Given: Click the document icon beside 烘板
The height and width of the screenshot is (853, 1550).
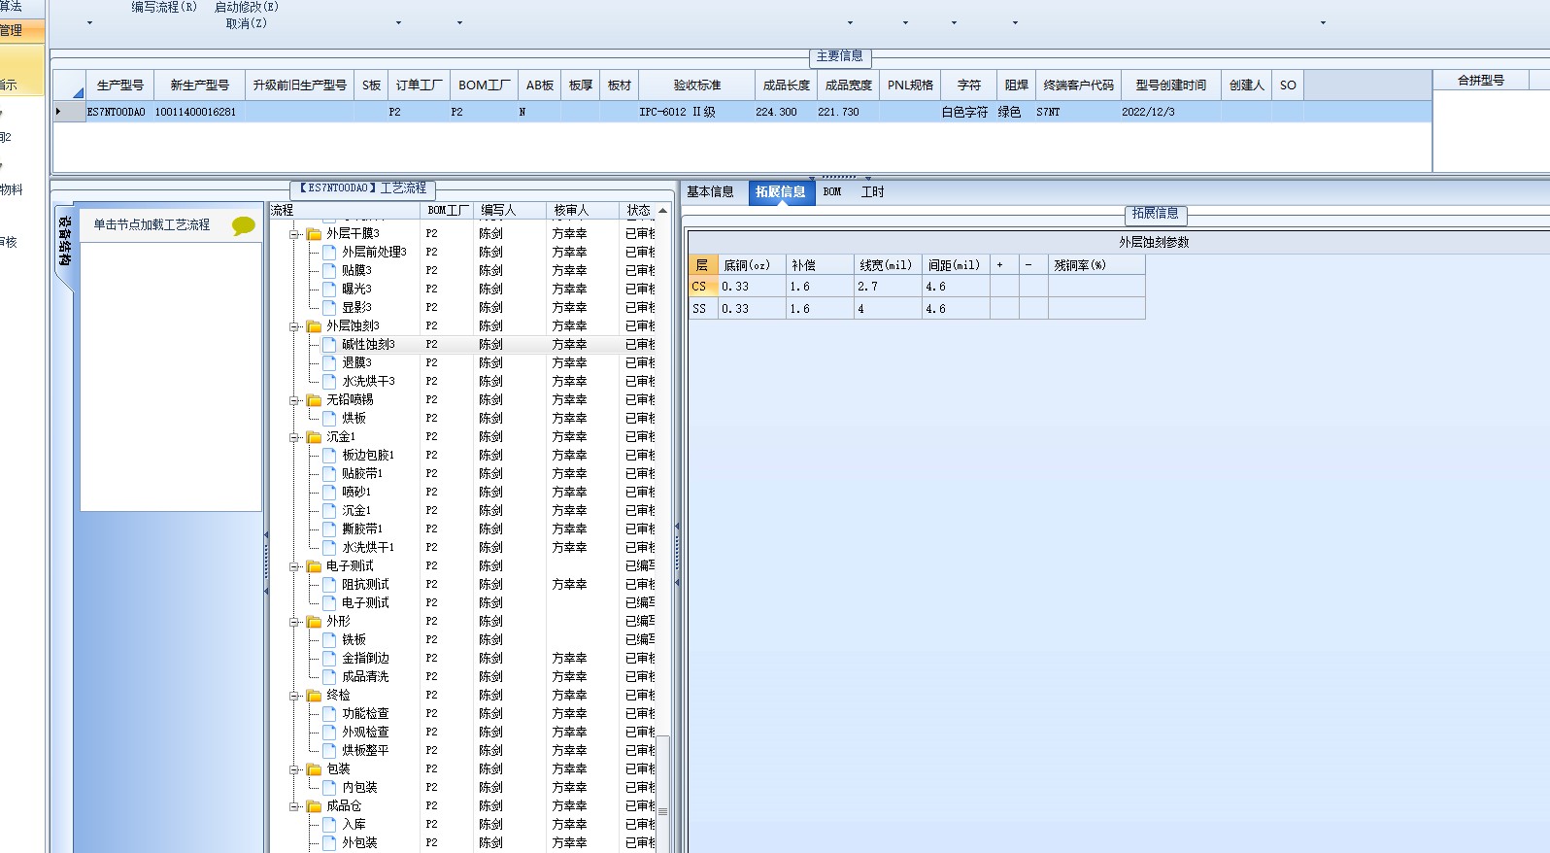Looking at the screenshot, I should 329,418.
